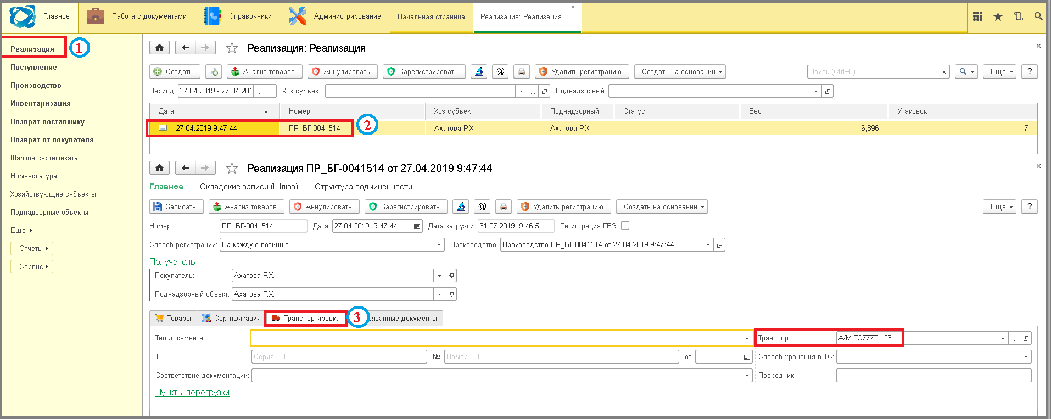
Task: Open the history icon in the top bar
Action: point(1018,16)
